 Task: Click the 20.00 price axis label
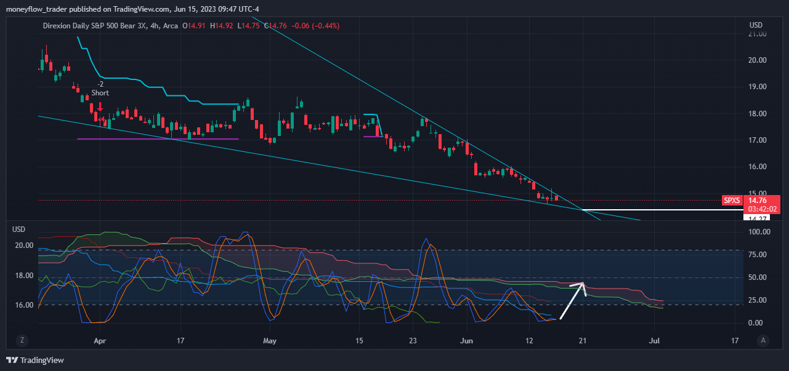tap(757, 60)
